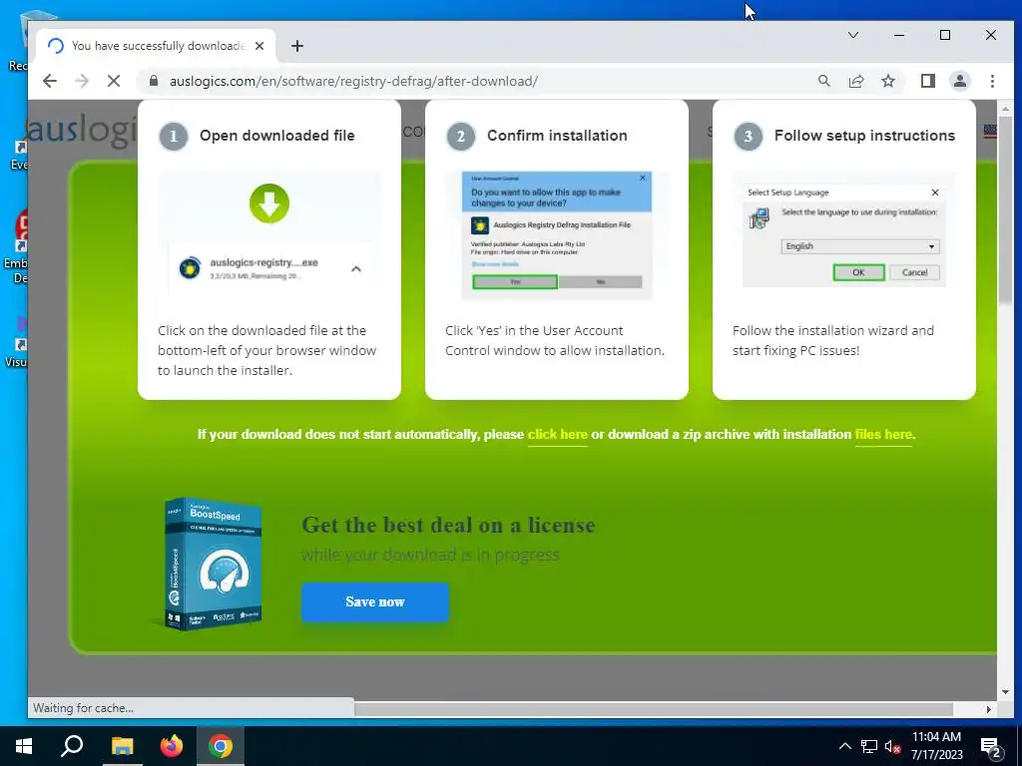The height and width of the screenshot is (766, 1022).
Task: Click the address bar URL
Action: (353, 81)
